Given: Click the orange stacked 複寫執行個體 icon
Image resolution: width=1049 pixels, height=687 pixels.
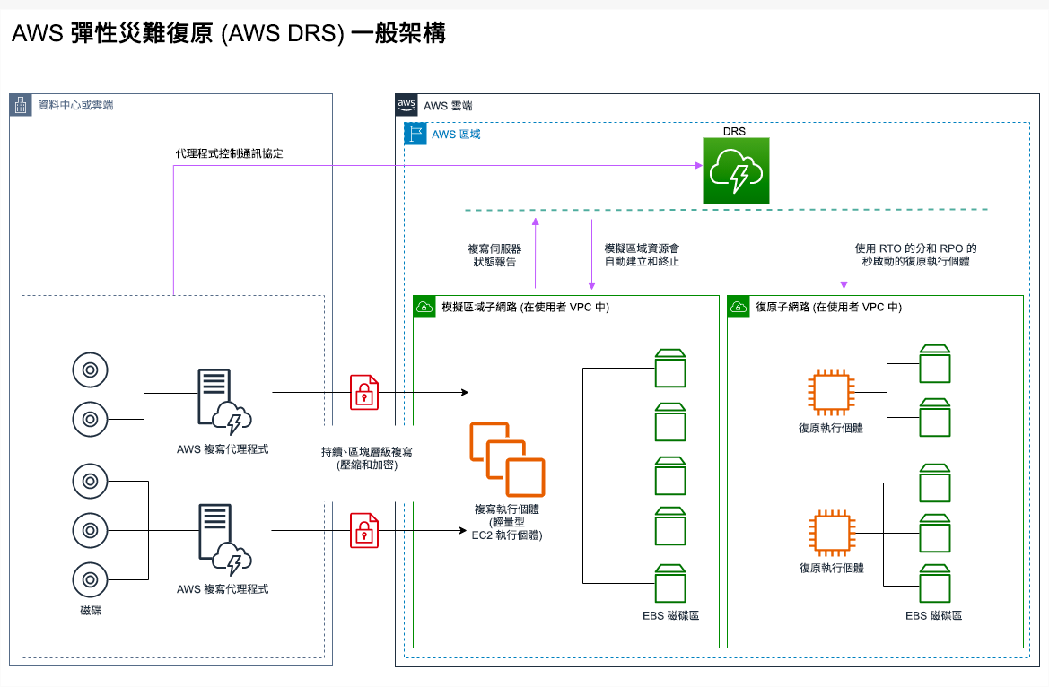Looking at the screenshot, I should (x=507, y=459).
